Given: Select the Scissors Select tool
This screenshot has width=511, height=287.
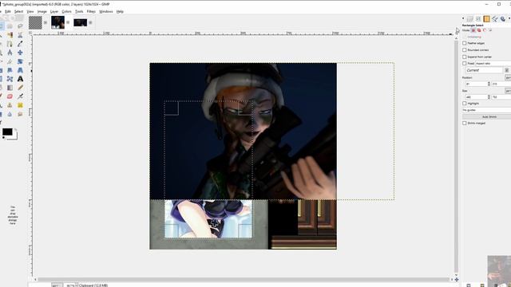Looking at the screenshot, I should tap(20, 35).
